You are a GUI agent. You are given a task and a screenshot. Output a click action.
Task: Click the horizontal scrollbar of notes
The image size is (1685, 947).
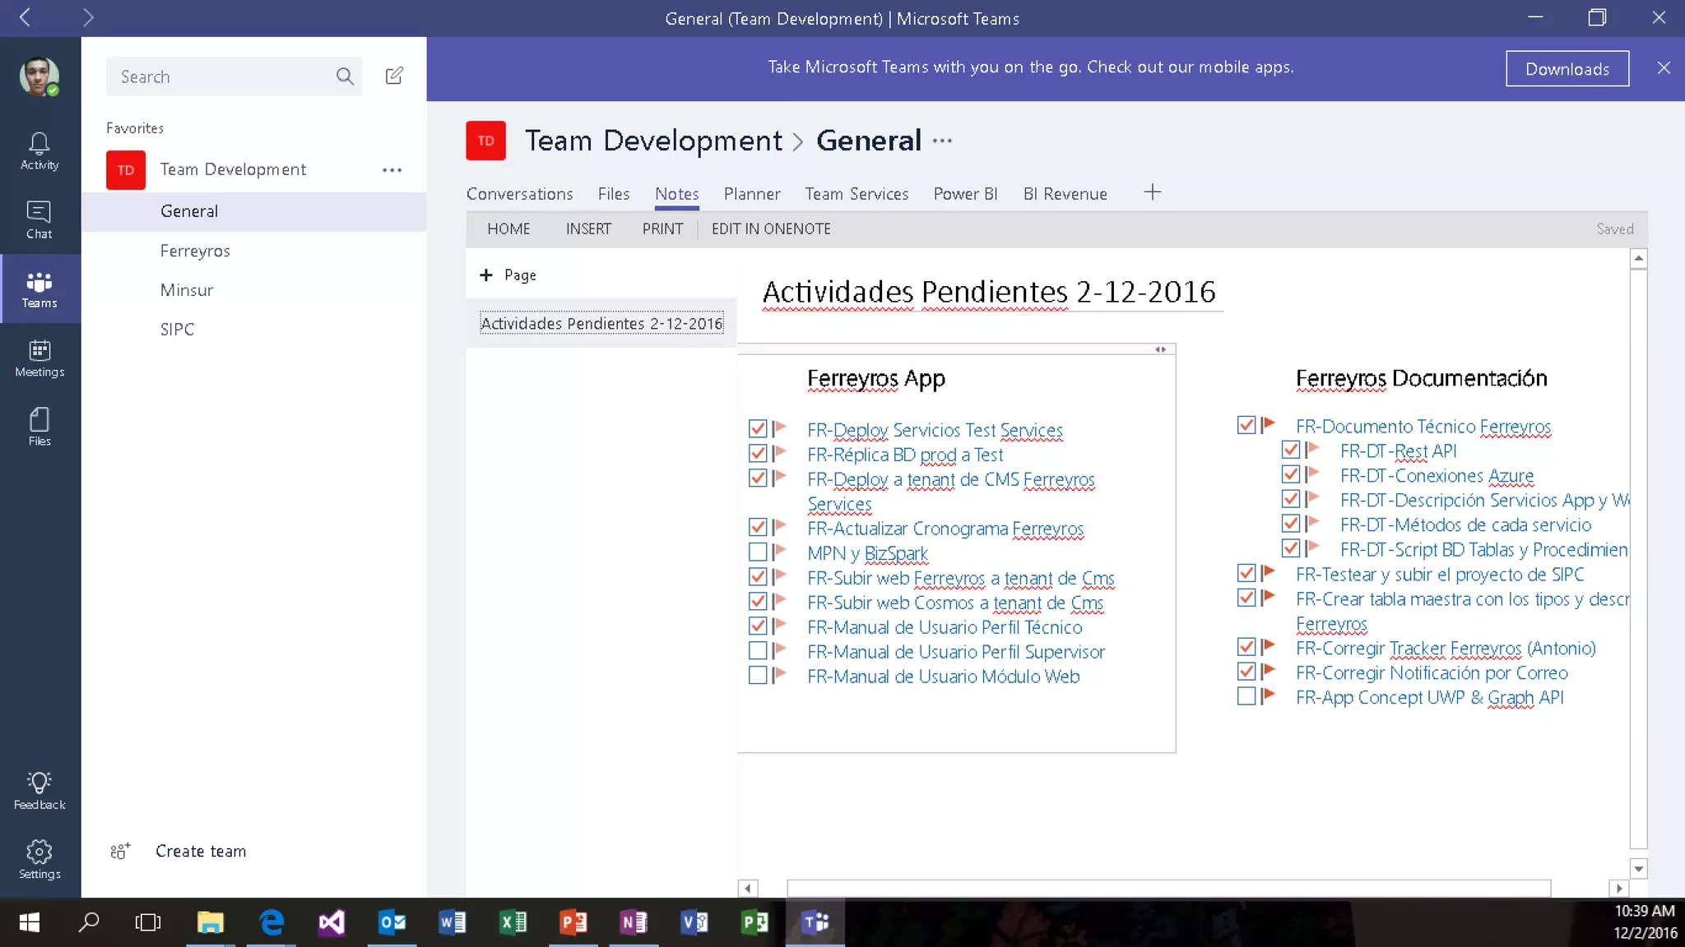click(x=1168, y=888)
